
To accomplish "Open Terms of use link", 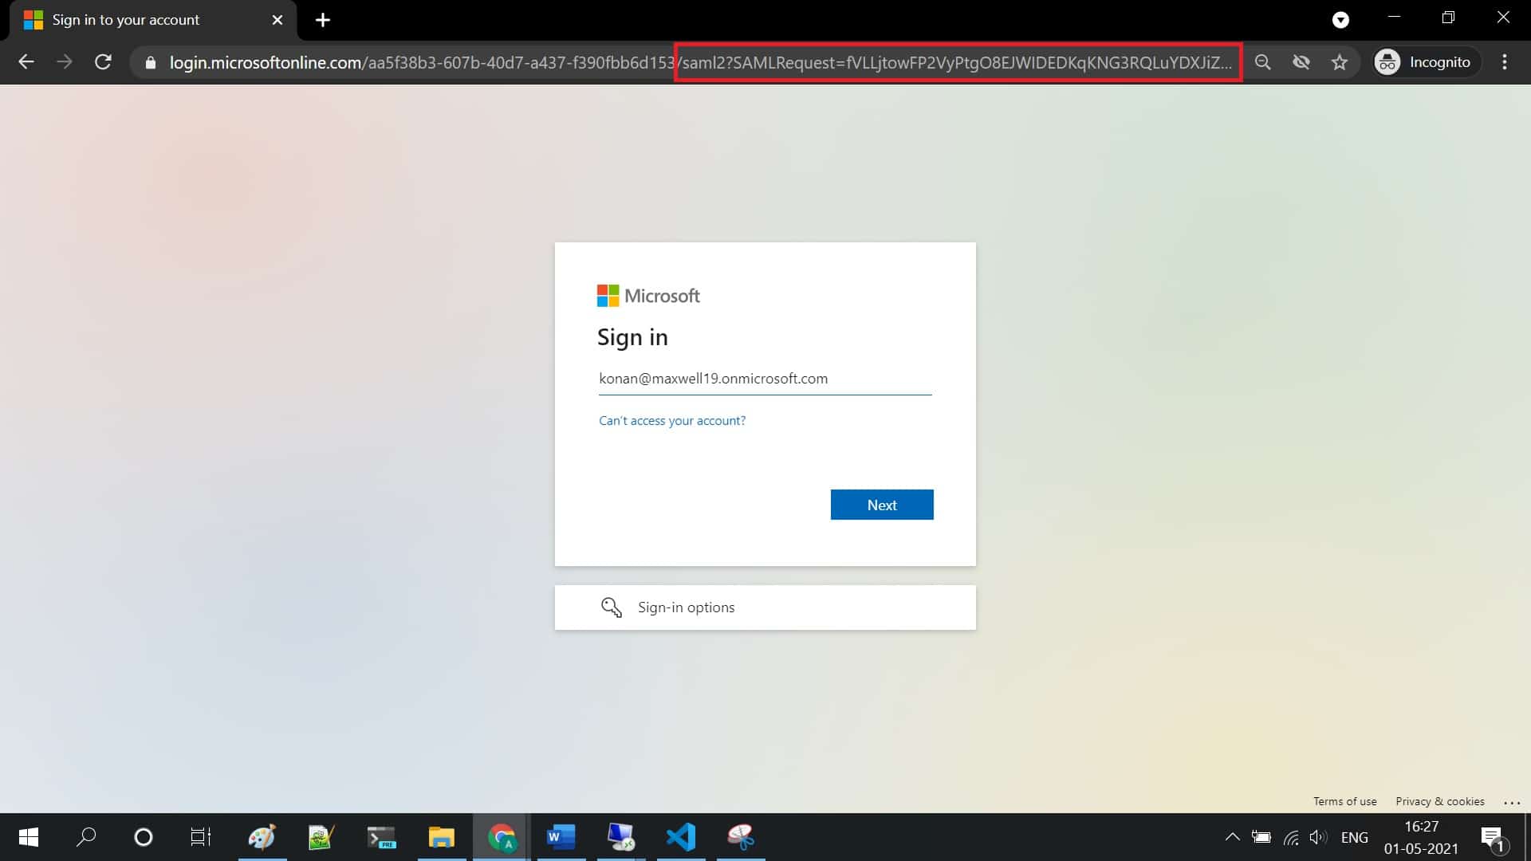I will coord(1345,801).
